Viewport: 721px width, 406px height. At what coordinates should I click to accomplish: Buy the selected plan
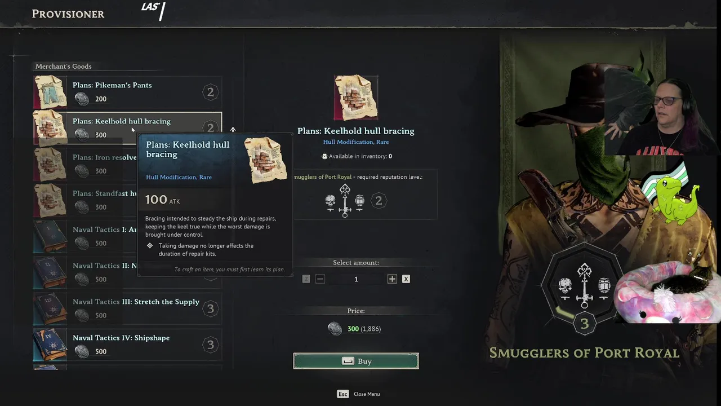pyautogui.click(x=356, y=361)
